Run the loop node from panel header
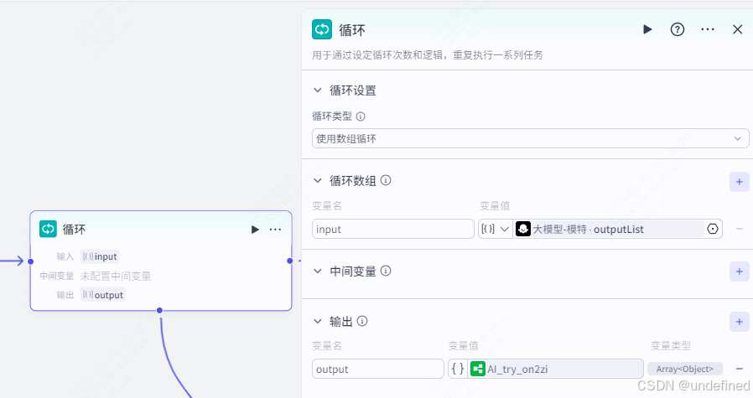Viewport: 753px width, 398px height. click(x=647, y=30)
